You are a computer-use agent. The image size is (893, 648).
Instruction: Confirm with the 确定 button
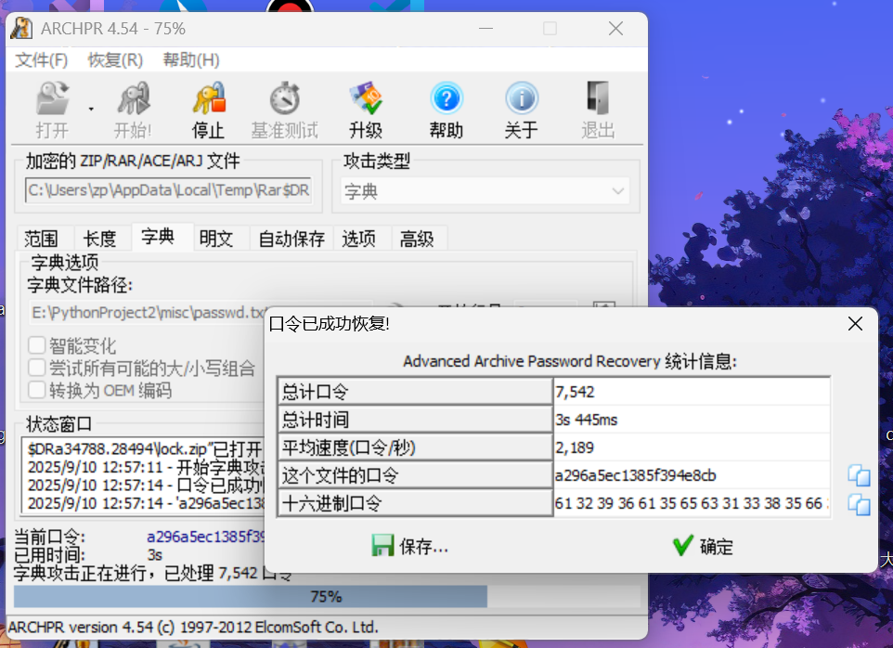coord(702,546)
